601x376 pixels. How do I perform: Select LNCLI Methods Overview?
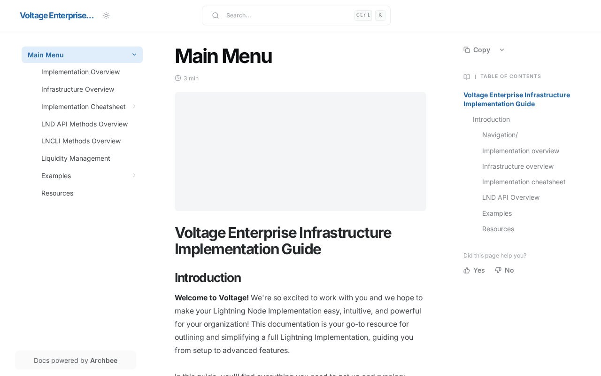(81, 141)
